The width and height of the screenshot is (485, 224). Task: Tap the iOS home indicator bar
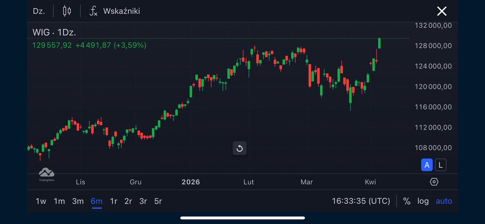(243, 218)
